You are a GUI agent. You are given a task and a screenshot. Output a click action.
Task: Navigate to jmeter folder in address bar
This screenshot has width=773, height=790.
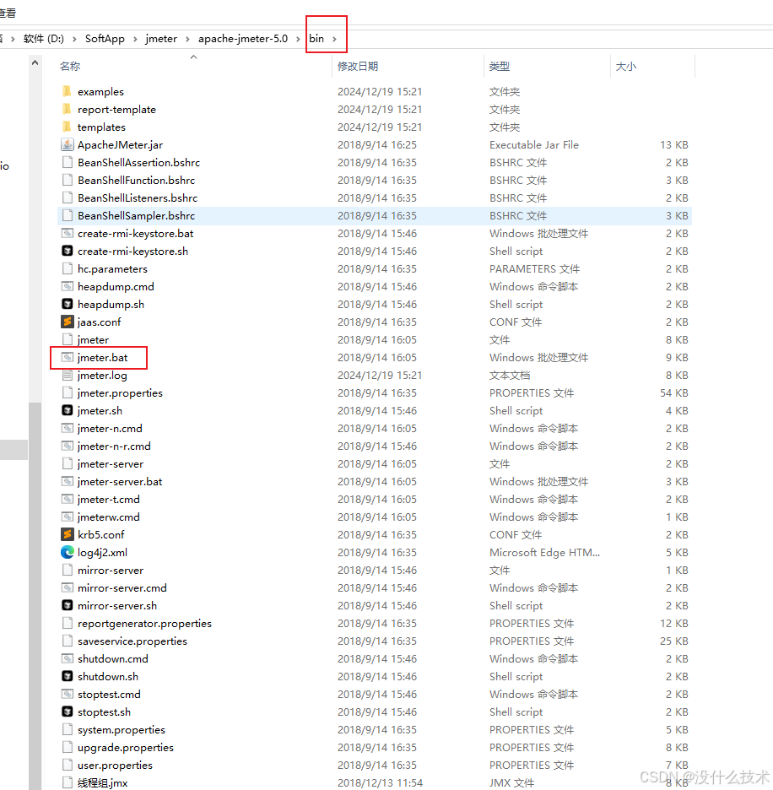coord(161,38)
